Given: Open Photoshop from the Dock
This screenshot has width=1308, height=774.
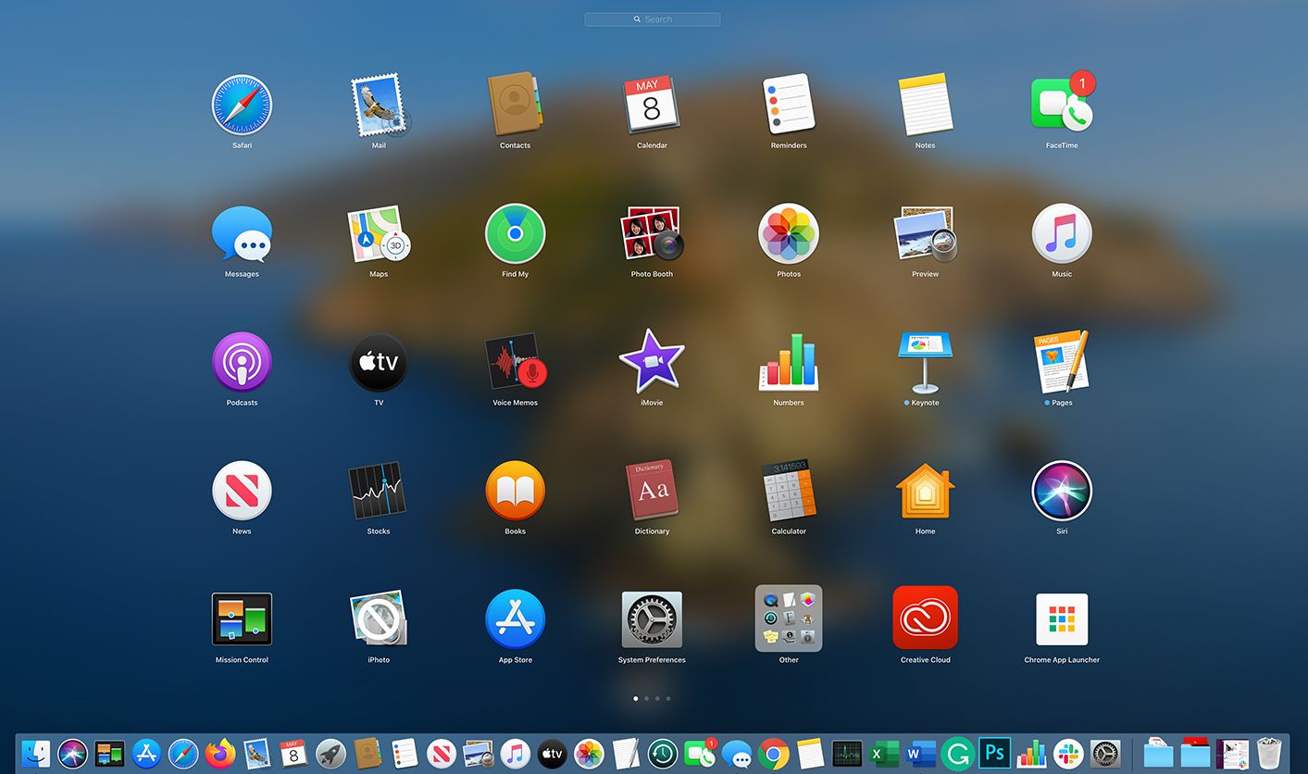Looking at the screenshot, I should coord(995,753).
